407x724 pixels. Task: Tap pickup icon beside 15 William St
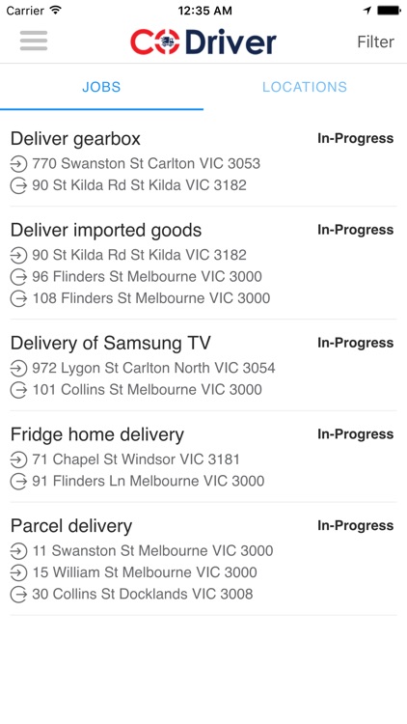(18, 572)
